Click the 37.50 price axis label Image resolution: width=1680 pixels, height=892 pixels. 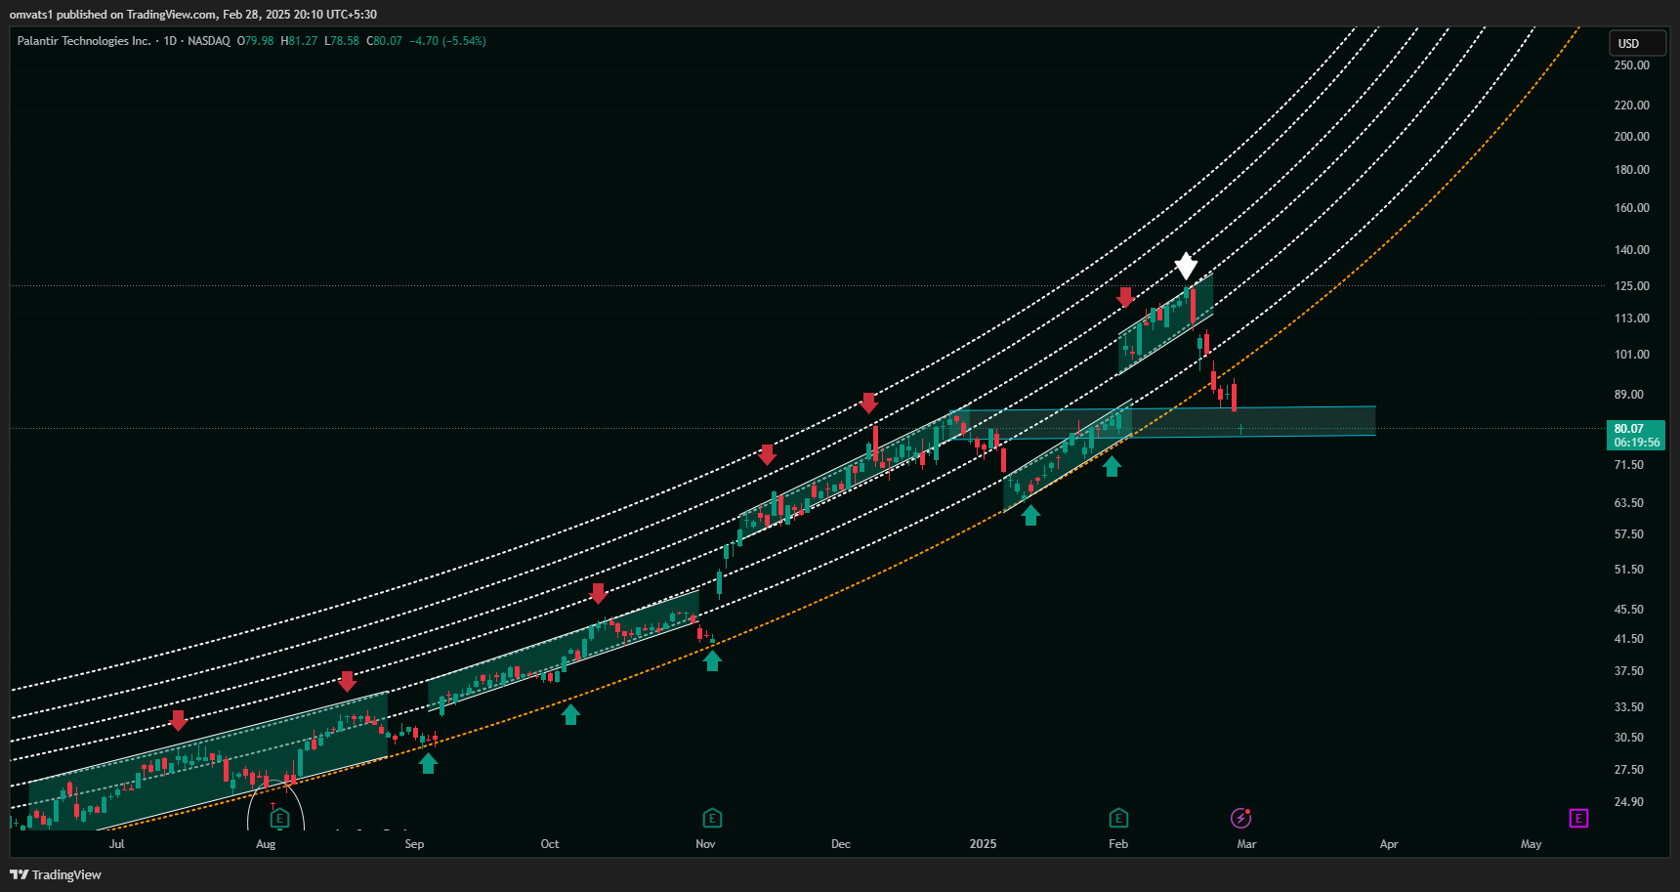pos(1628,671)
